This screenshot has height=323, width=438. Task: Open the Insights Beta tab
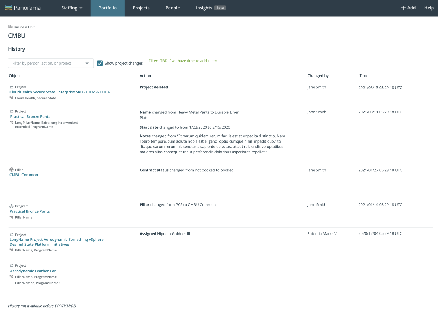click(x=211, y=8)
